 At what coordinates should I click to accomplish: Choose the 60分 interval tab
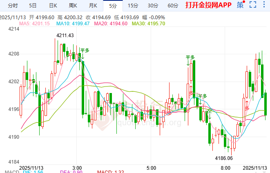[x=173, y=6]
